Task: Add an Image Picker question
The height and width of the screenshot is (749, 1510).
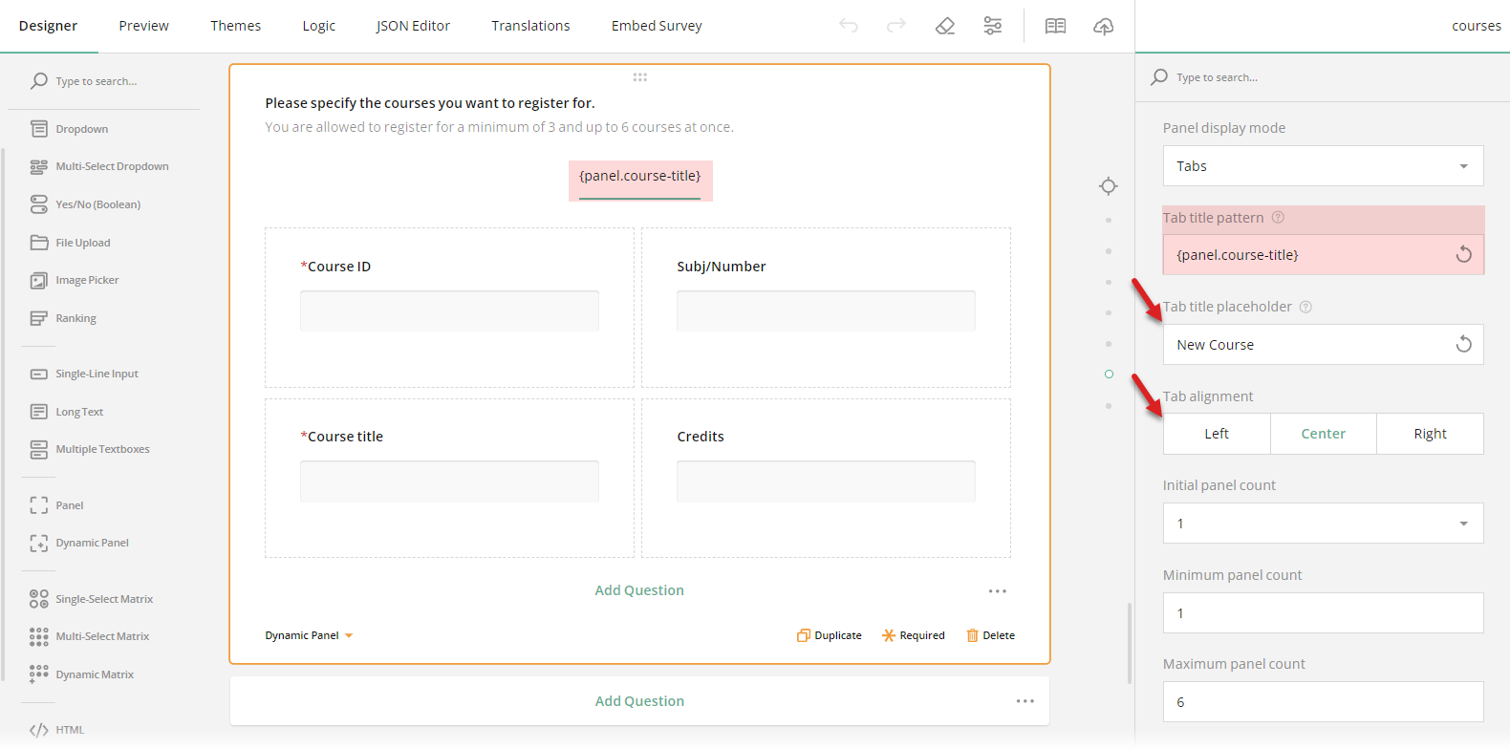Action: click(75, 280)
